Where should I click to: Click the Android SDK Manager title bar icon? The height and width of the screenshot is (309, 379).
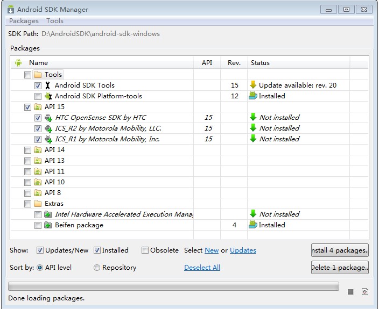coord(11,9)
